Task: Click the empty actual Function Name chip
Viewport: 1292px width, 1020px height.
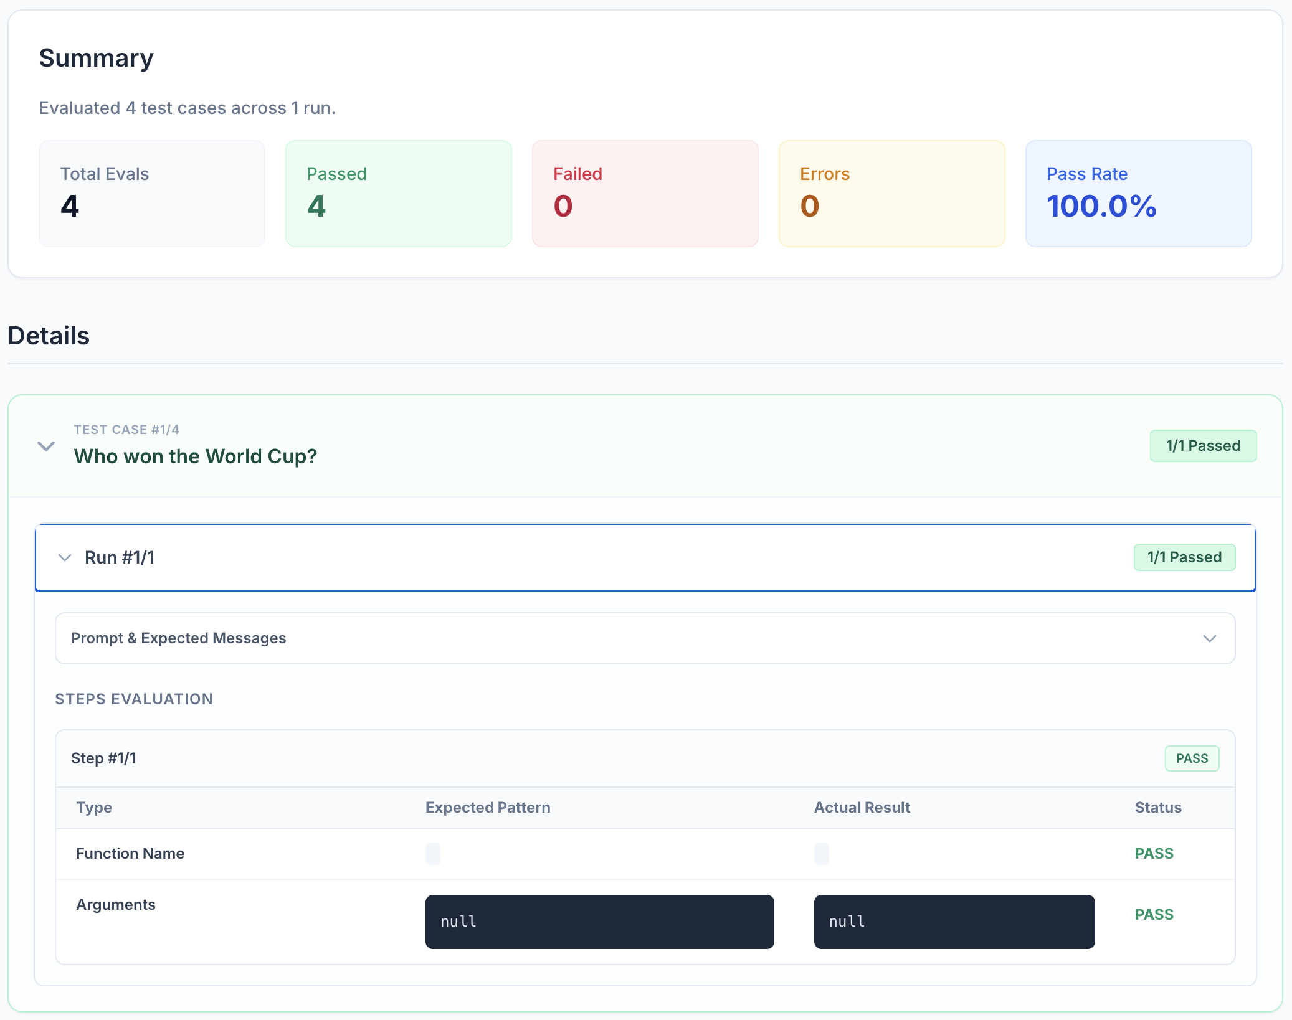Action: point(822,853)
